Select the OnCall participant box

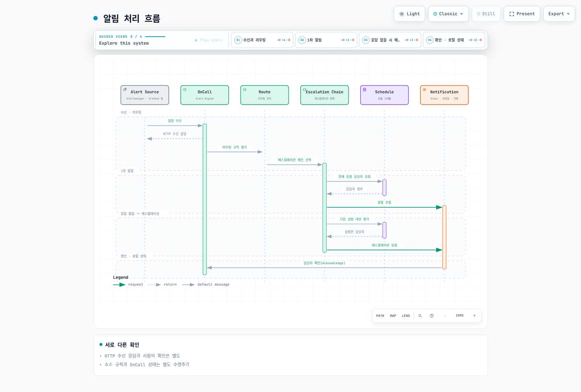point(205,95)
